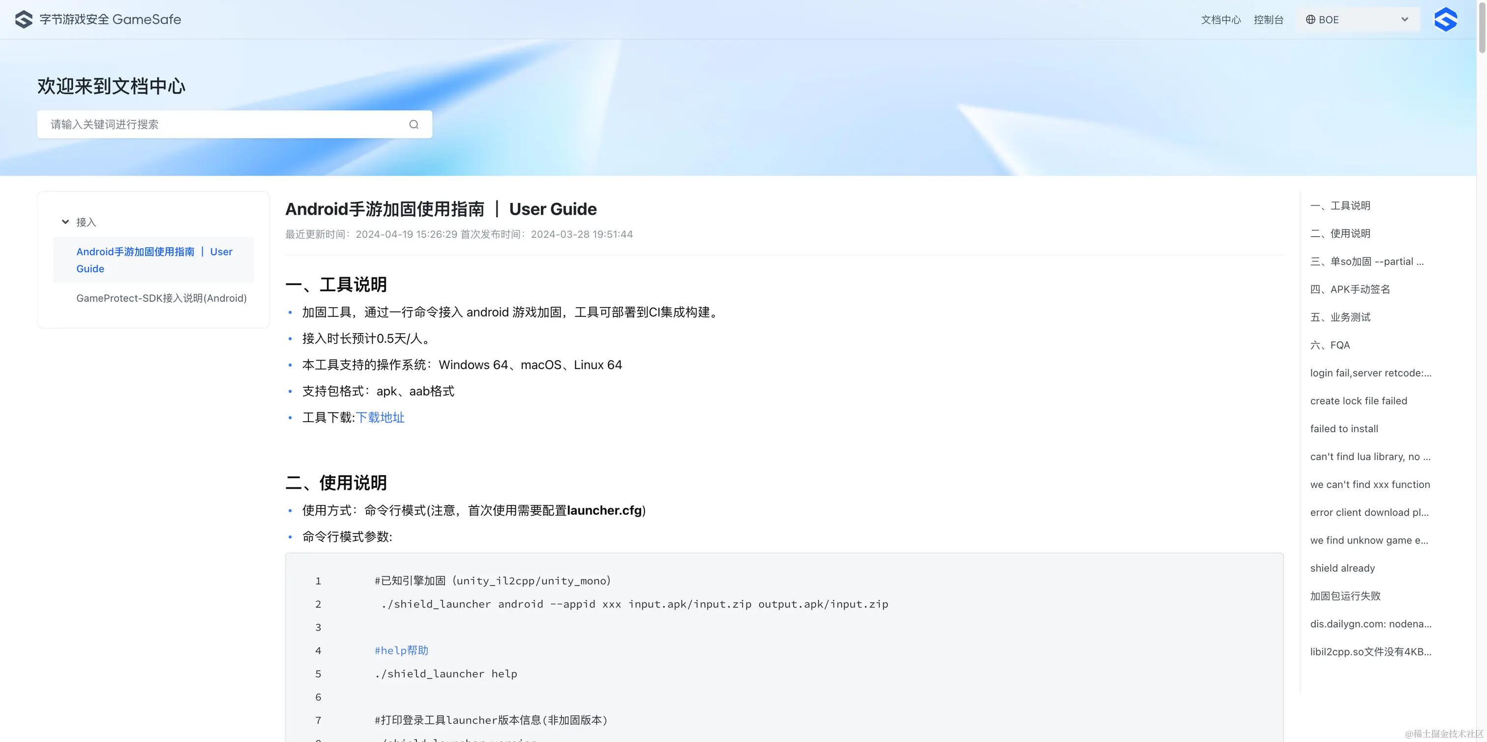Select Android手游加固使用指南 User Guide sidebar item

point(153,260)
